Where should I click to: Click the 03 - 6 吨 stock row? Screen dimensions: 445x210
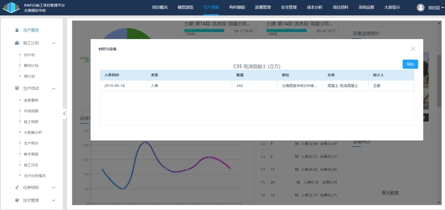[x=299, y=157]
